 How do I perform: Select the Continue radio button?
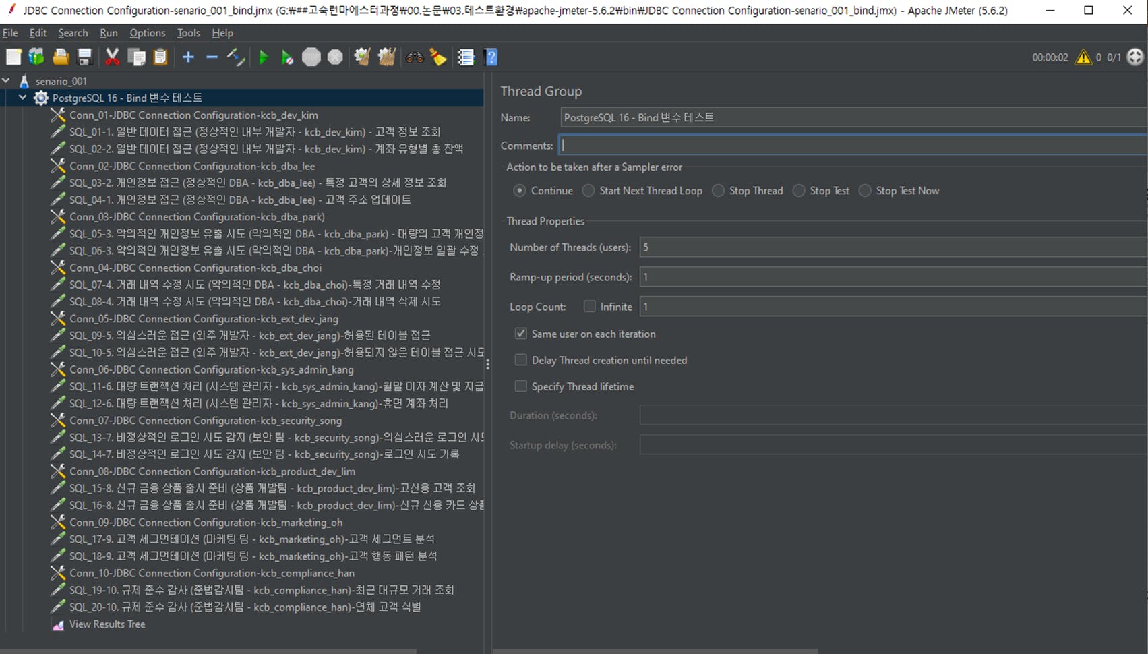pyautogui.click(x=519, y=191)
